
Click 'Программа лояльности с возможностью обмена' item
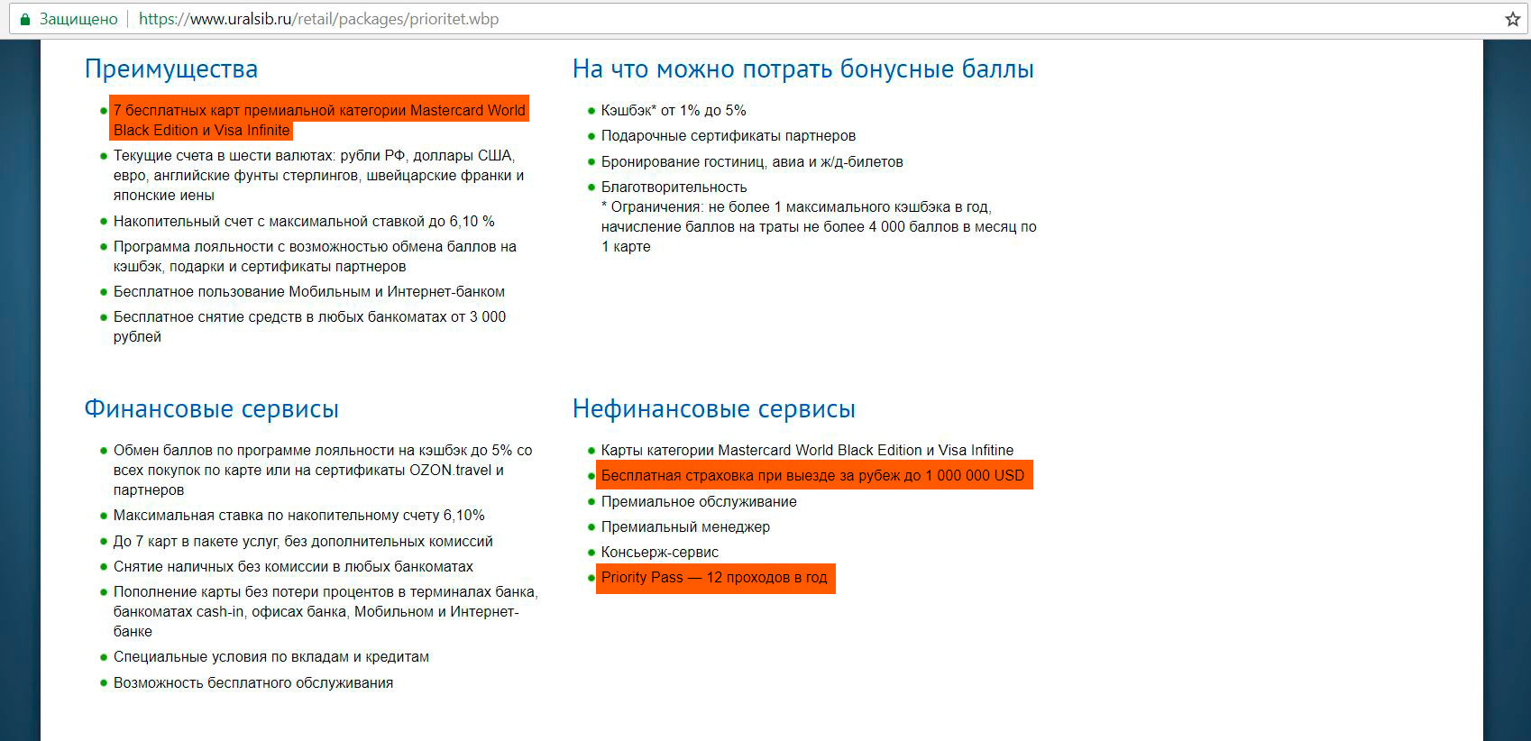(x=315, y=256)
